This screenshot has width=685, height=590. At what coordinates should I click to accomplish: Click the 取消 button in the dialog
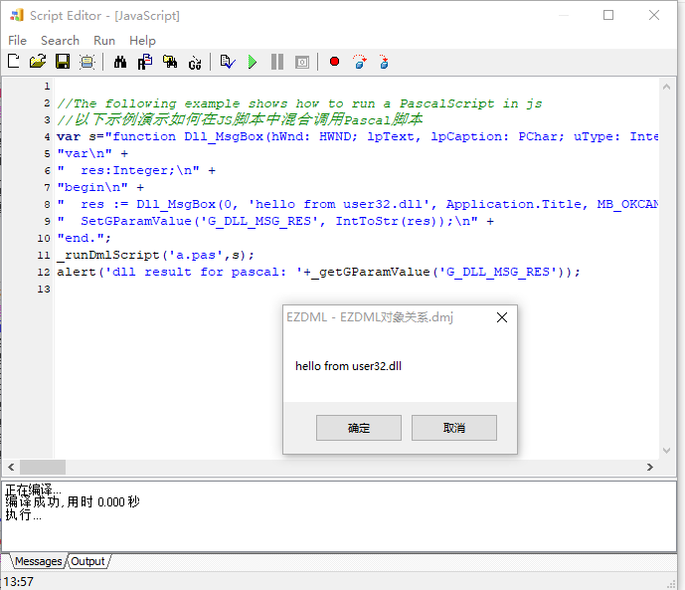coord(454,428)
